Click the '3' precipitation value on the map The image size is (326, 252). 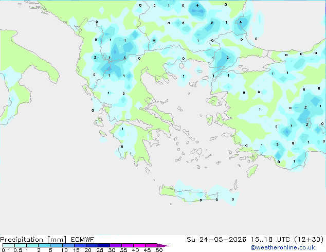(124, 58)
